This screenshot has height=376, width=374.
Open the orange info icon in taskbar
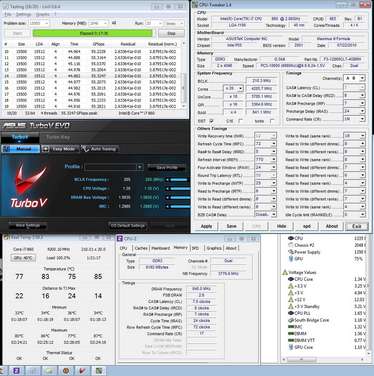pos(66,371)
